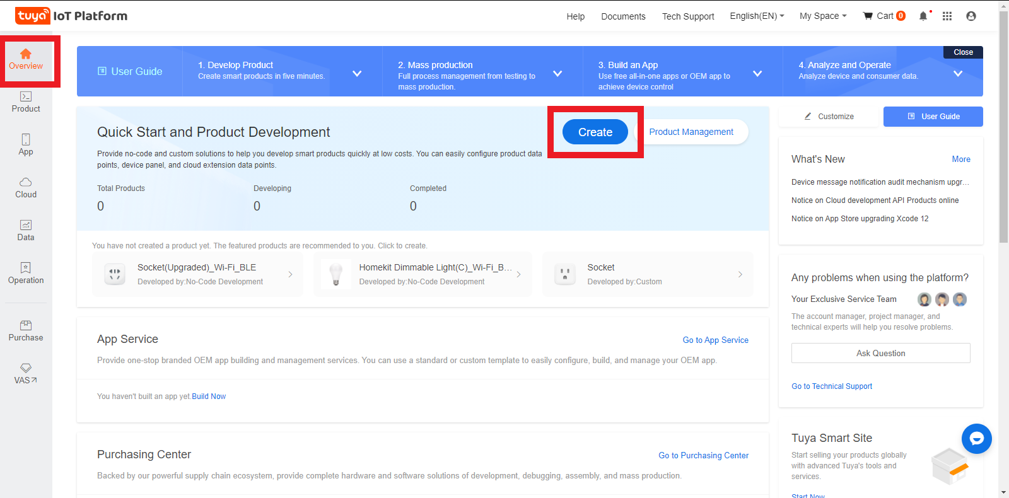The height and width of the screenshot is (498, 1009).
Task: Click the blue Create button
Action: tap(595, 132)
